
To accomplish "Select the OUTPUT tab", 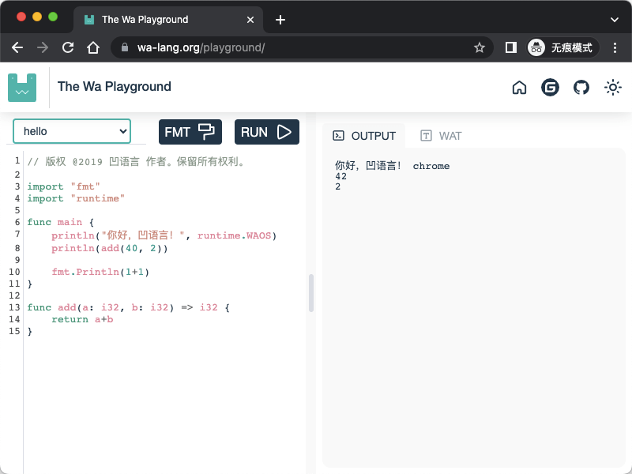I will click(x=364, y=136).
